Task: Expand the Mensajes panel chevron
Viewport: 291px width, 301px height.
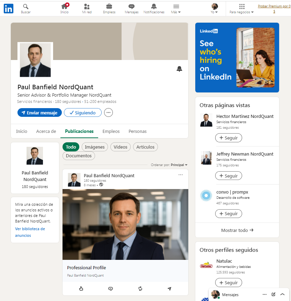Action: [x=282, y=294]
